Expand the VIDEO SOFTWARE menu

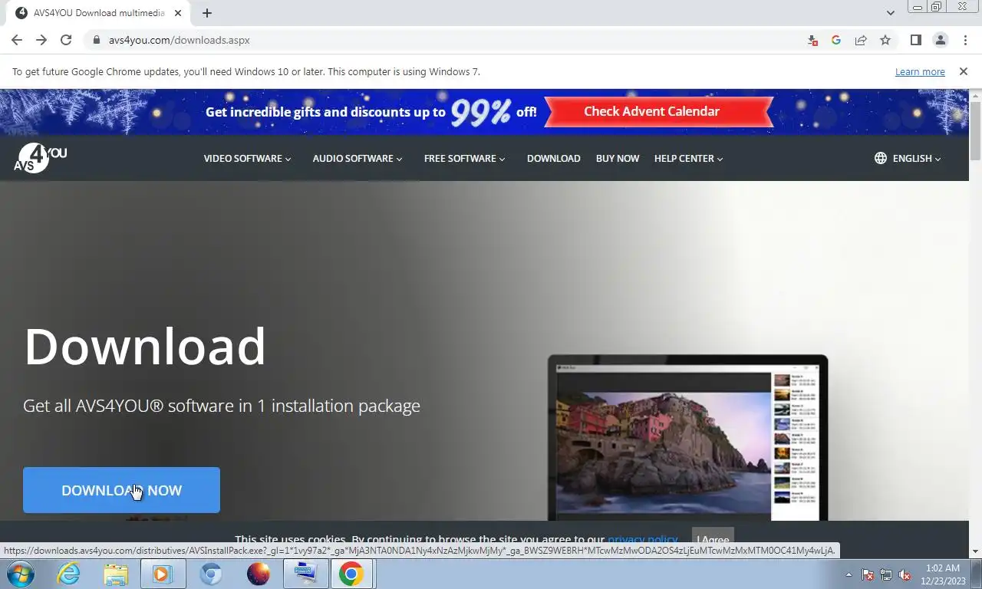tap(247, 158)
